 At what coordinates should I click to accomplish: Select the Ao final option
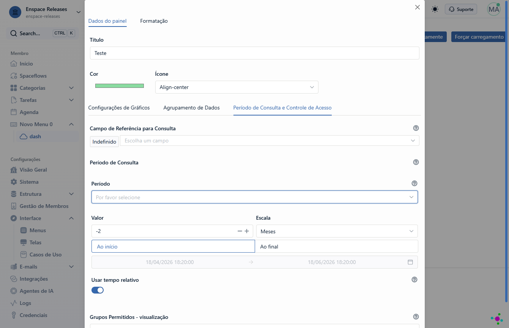pos(336,246)
